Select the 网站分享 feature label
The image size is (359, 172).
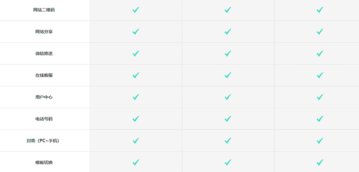pyautogui.click(x=44, y=31)
